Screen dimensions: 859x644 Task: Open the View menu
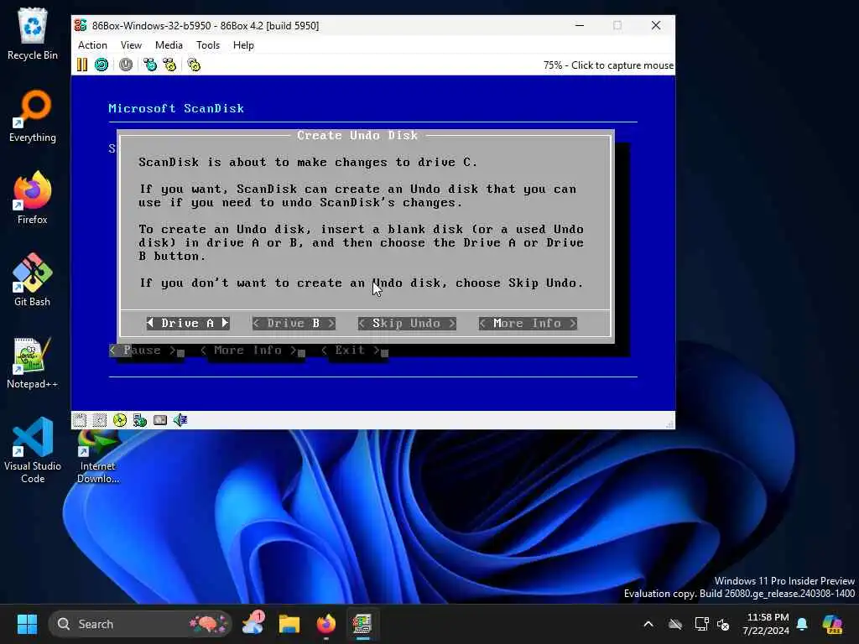click(131, 45)
